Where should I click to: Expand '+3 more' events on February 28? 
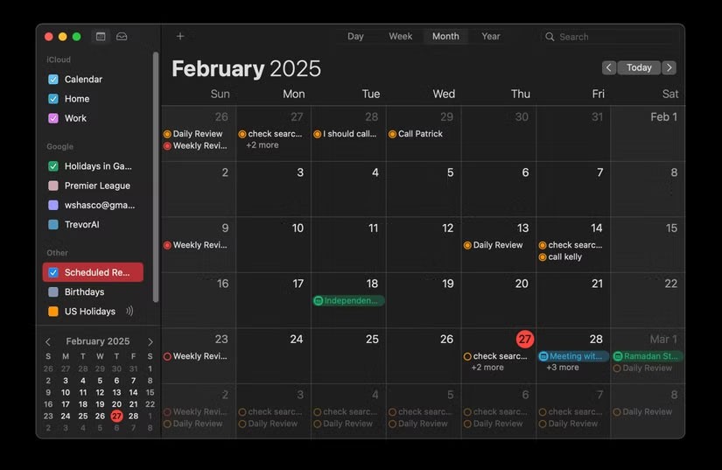pyautogui.click(x=562, y=368)
